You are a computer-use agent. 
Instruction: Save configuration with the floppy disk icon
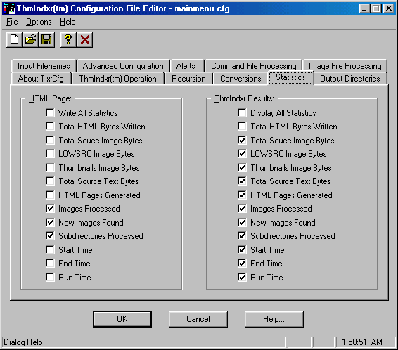(x=46, y=39)
